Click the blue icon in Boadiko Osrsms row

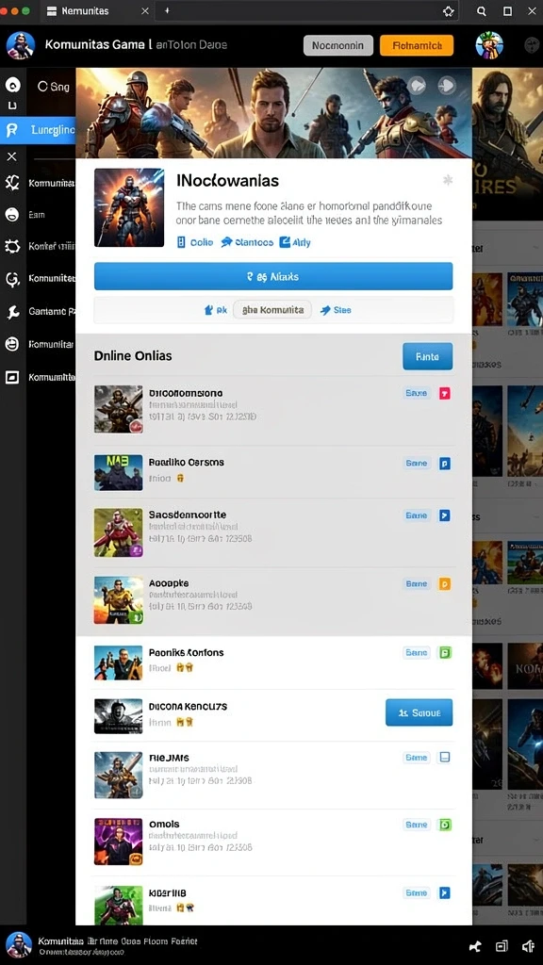click(x=445, y=464)
